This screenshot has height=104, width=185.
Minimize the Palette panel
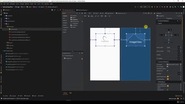click(82, 13)
